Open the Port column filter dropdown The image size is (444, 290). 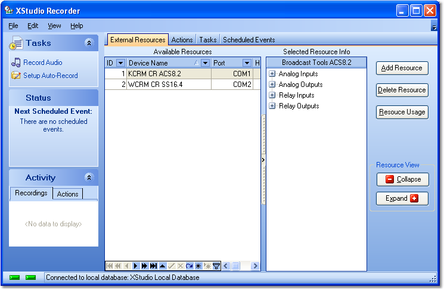pos(247,63)
